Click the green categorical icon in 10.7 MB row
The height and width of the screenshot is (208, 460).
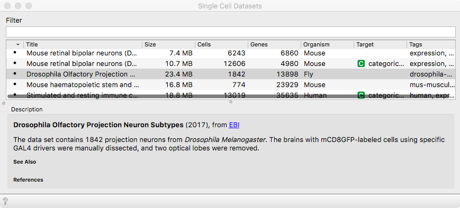pos(361,63)
